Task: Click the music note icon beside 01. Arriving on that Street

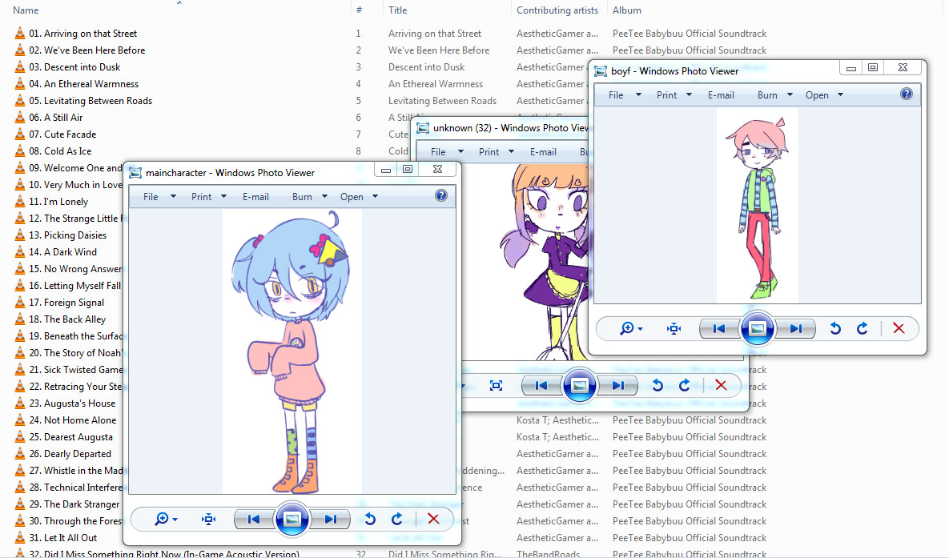Action: click(19, 33)
